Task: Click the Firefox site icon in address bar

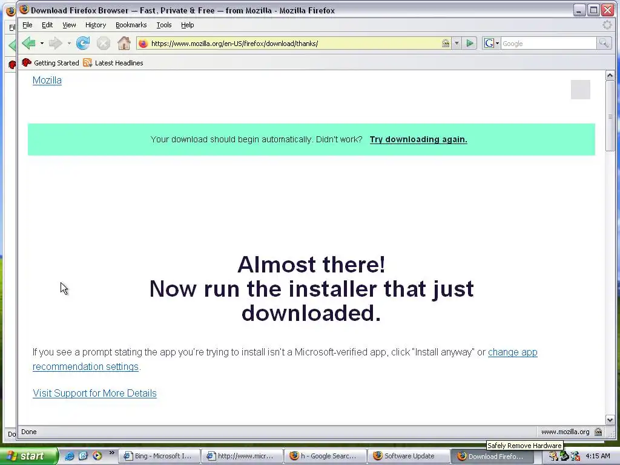Action: pos(143,44)
